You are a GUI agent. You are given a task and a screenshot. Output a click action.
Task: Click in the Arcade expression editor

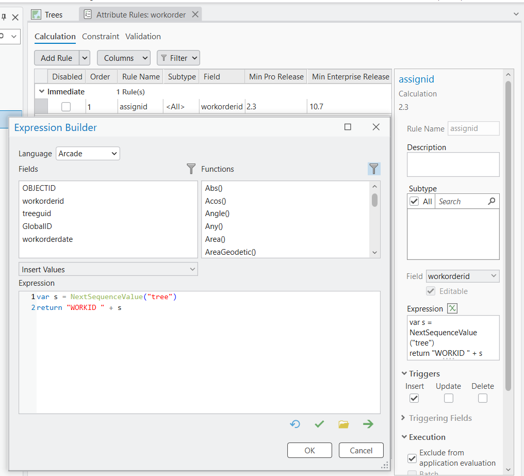tap(208, 352)
